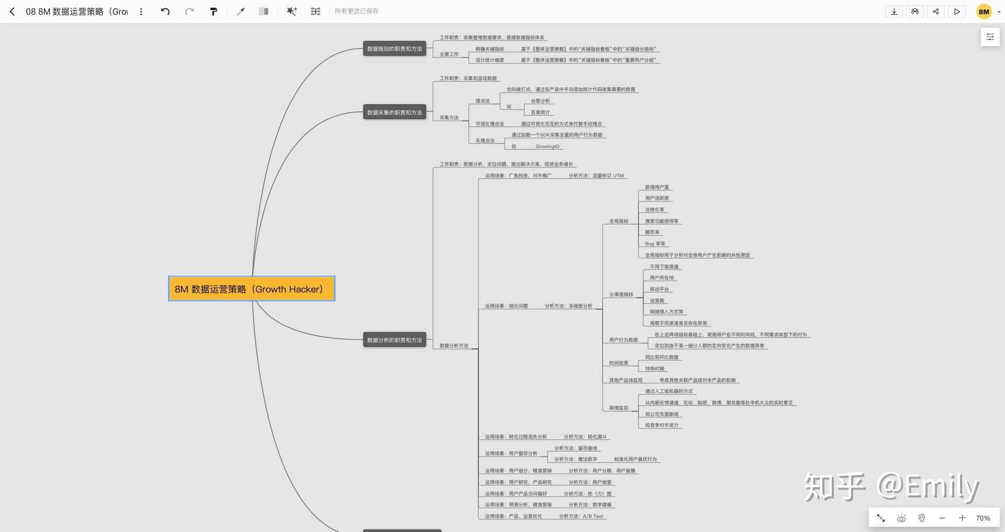Undo the last change
The image size is (1005, 532).
click(165, 12)
